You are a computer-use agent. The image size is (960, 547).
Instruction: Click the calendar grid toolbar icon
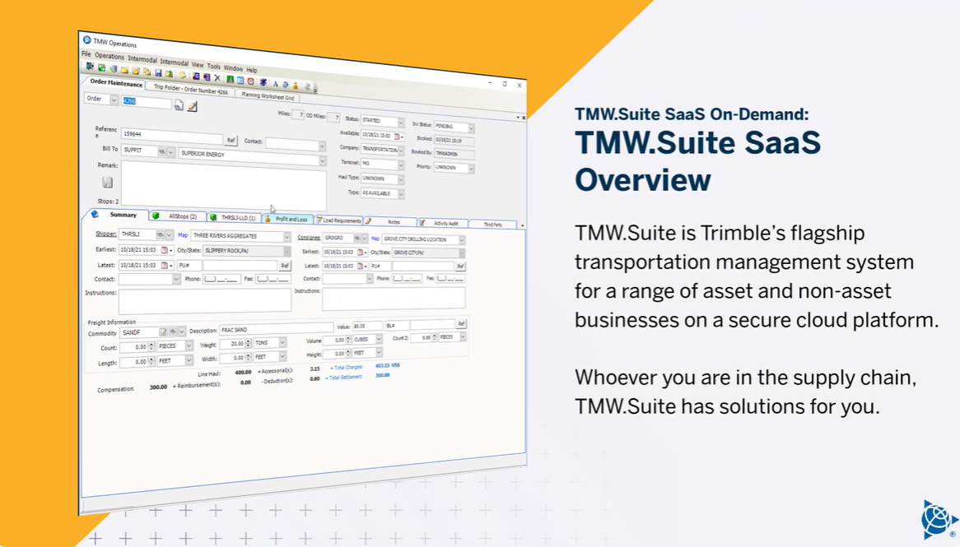(240, 80)
